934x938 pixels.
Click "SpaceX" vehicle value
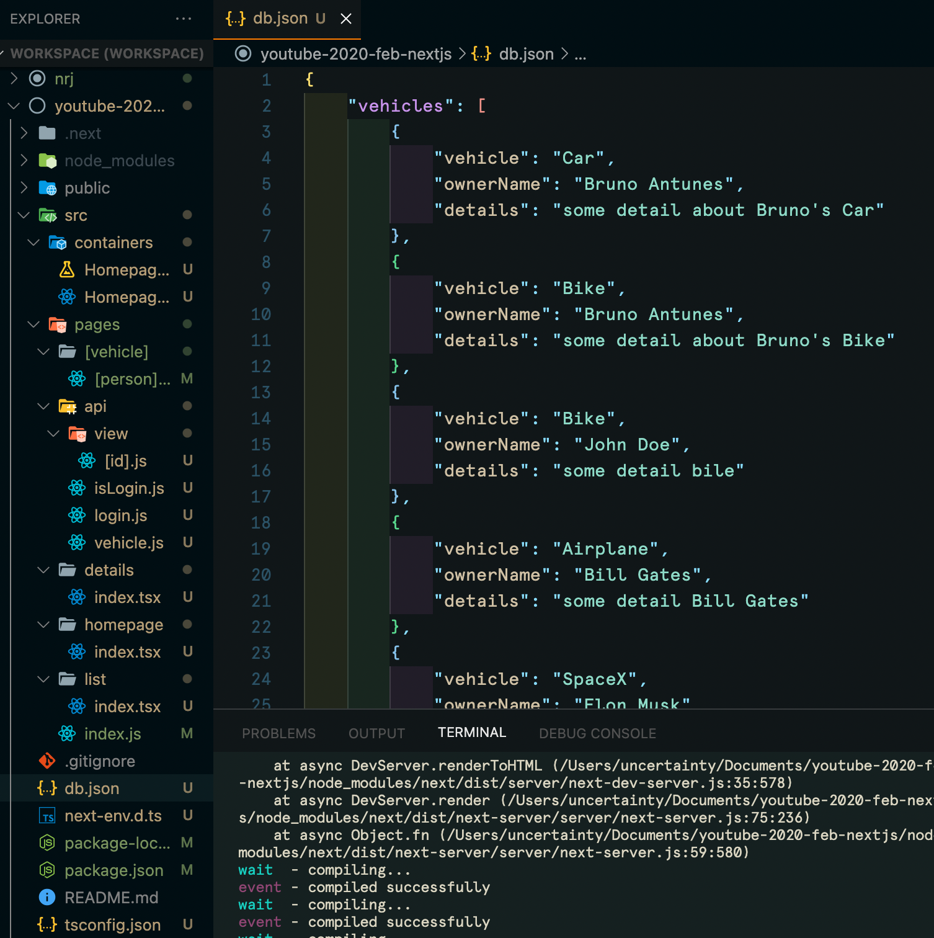click(x=595, y=679)
